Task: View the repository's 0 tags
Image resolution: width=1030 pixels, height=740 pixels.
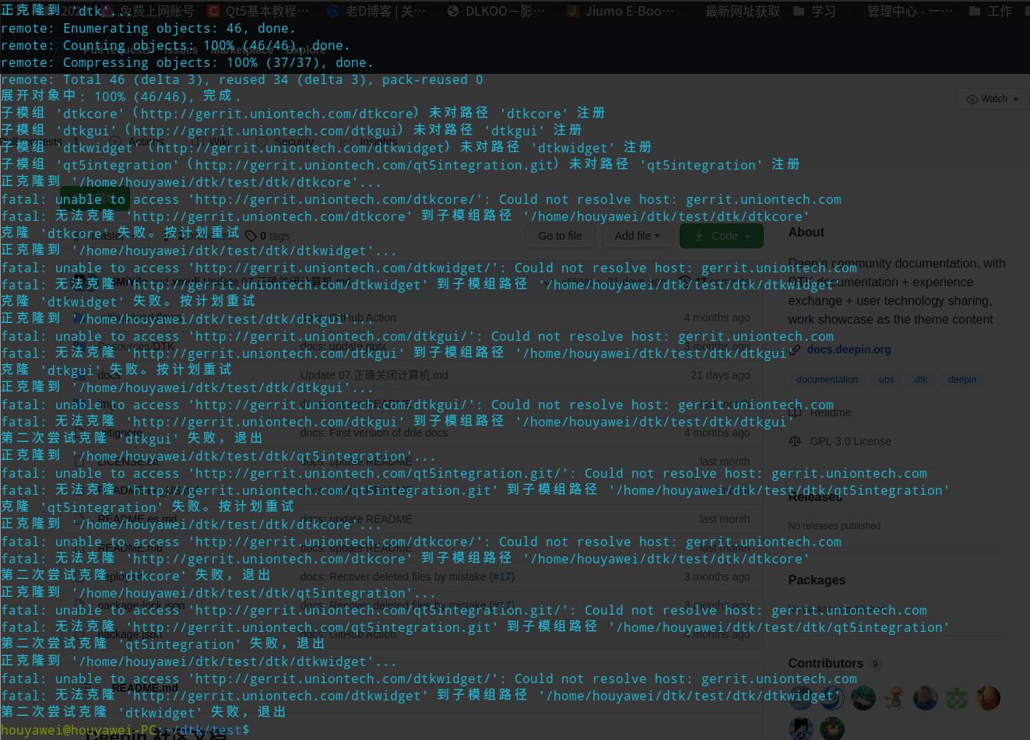Action: (267, 236)
